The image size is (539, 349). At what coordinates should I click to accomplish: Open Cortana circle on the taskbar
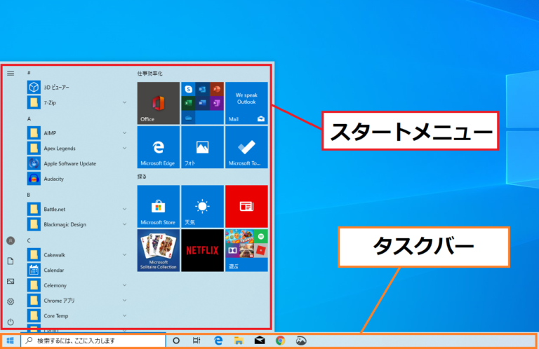(x=176, y=341)
